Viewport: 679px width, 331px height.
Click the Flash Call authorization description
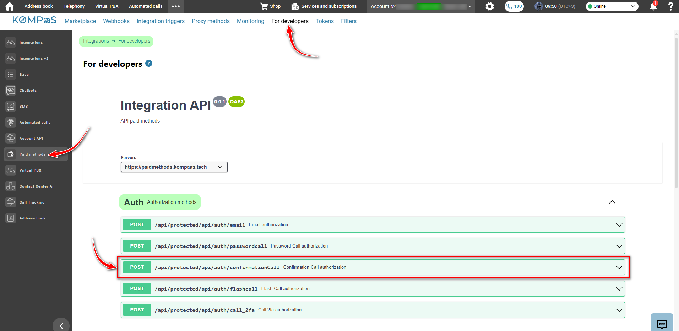coord(286,289)
